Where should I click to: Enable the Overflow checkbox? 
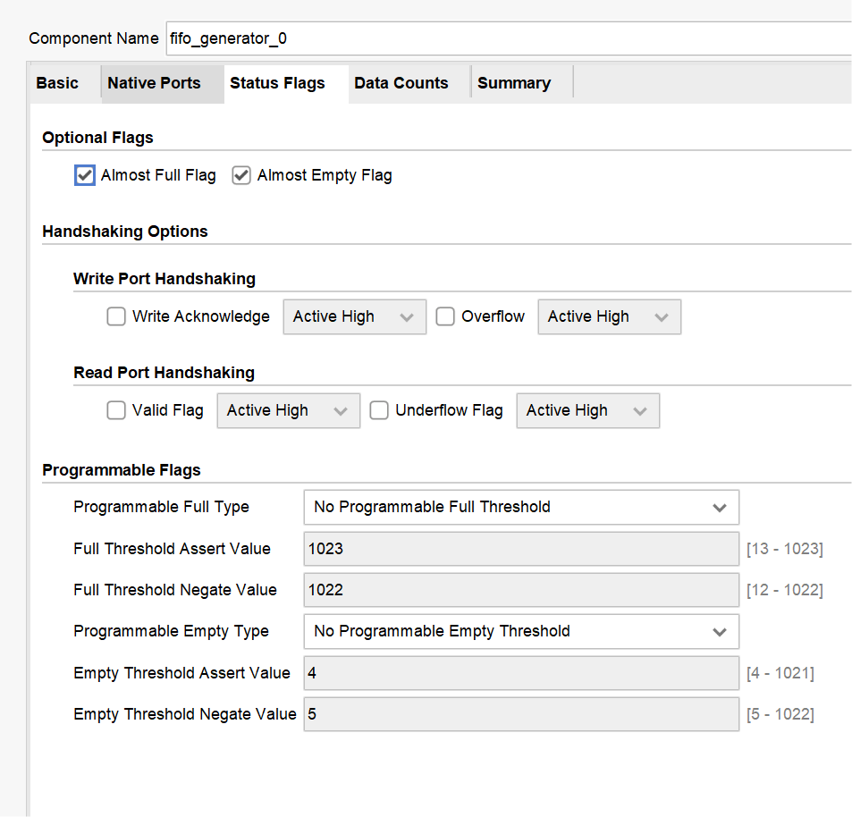(x=445, y=316)
